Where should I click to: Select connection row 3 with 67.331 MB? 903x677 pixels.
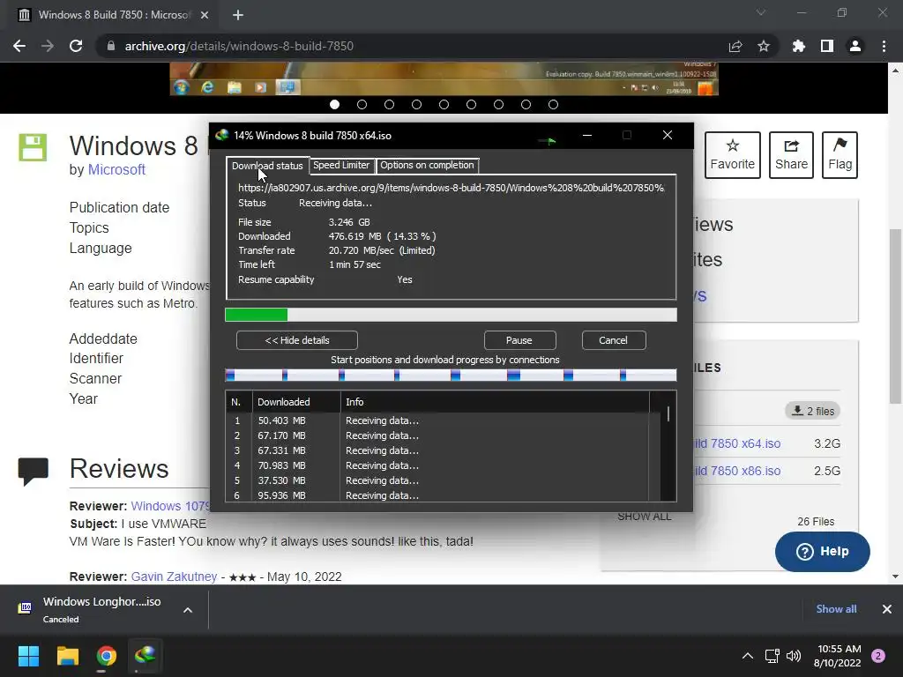click(x=437, y=450)
